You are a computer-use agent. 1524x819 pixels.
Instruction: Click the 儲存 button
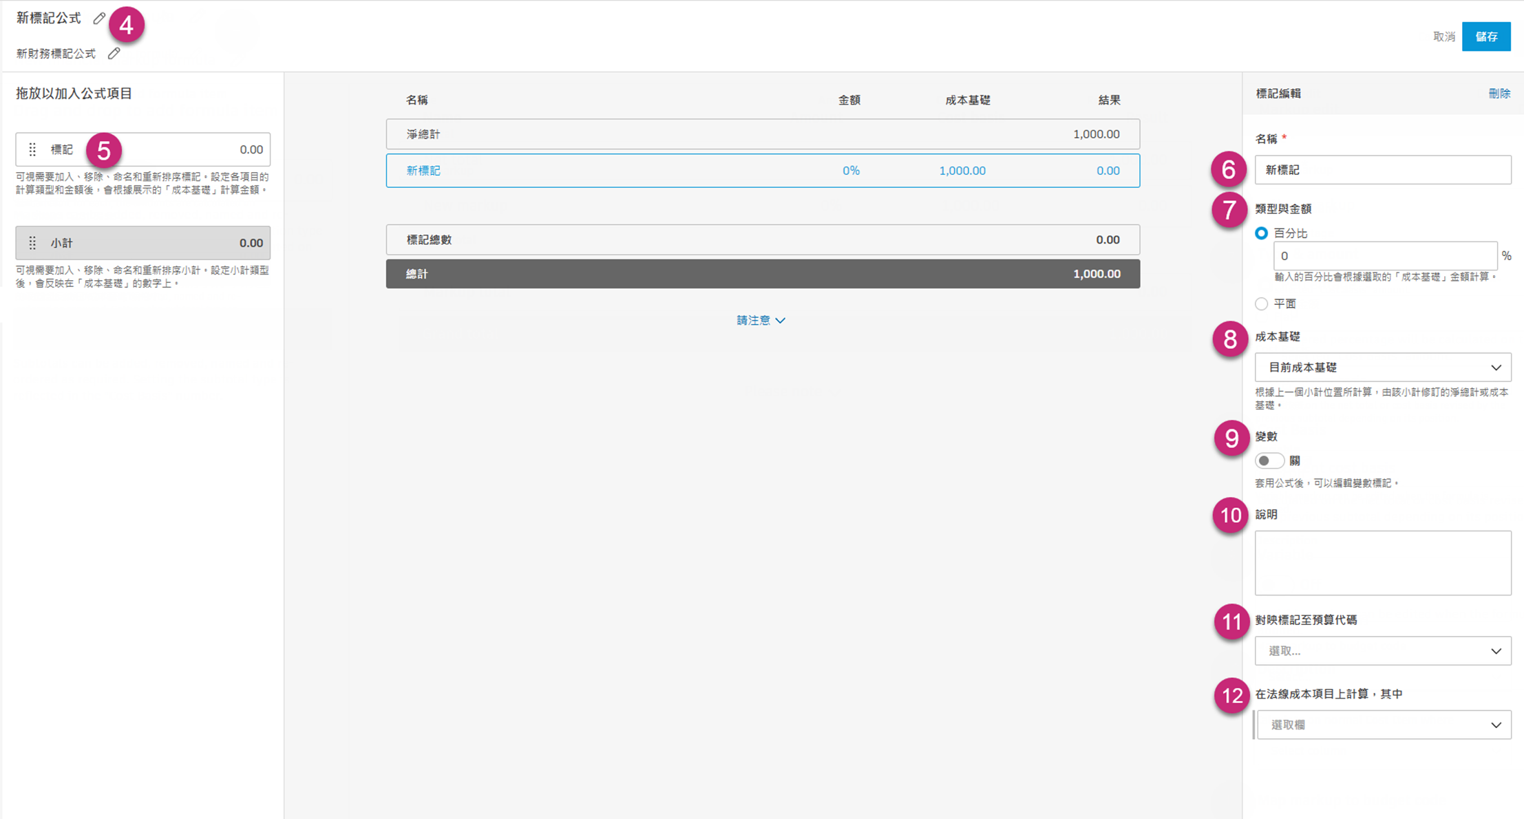[x=1487, y=36]
